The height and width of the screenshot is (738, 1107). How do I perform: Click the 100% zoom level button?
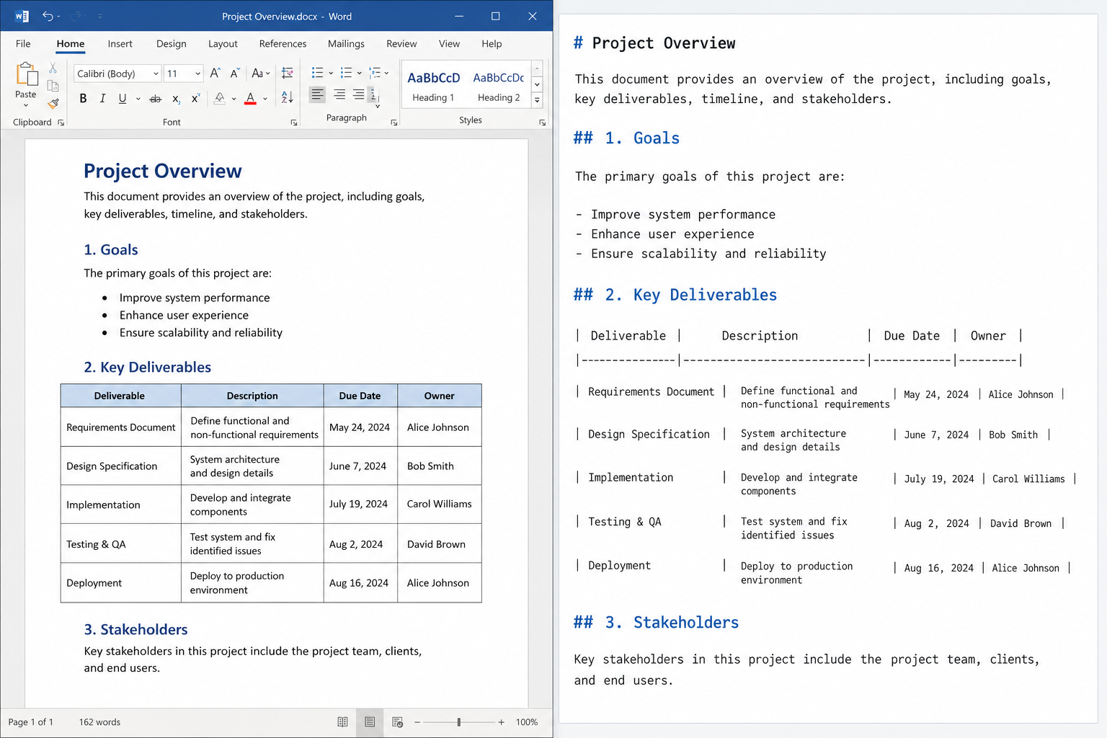click(527, 722)
